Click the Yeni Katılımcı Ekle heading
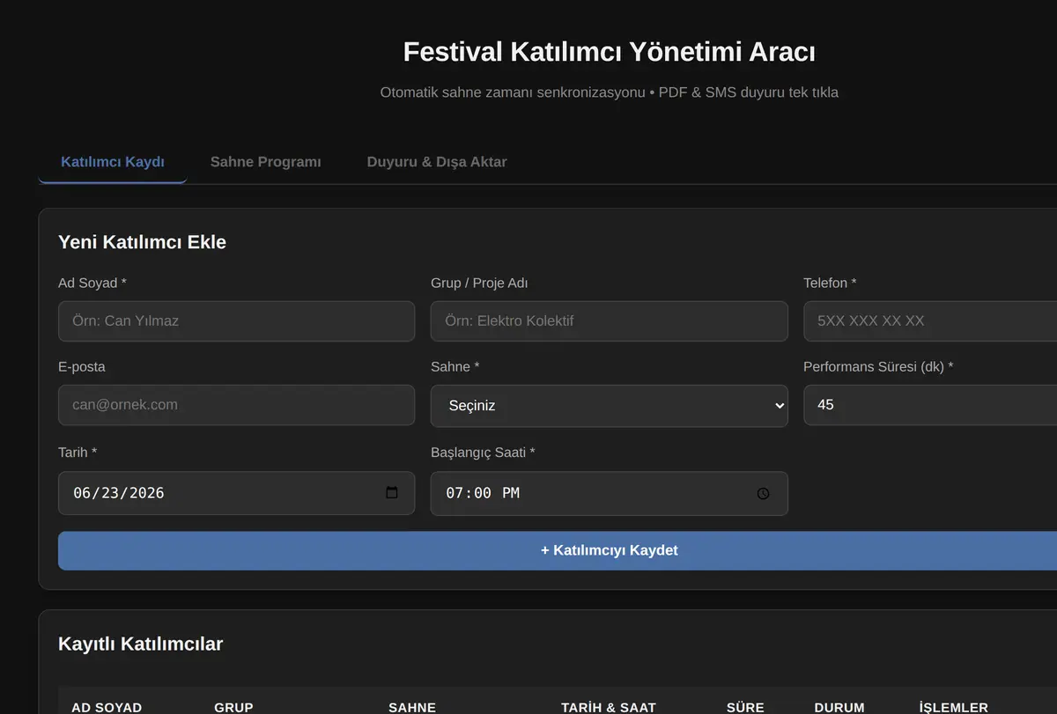The image size is (1057, 714). tap(142, 242)
